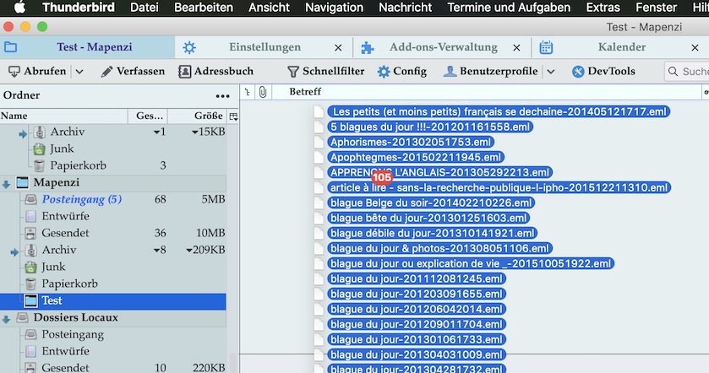The image size is (709, 373).
Task: Select the Test folder
Action: click(x=113, y=300)
